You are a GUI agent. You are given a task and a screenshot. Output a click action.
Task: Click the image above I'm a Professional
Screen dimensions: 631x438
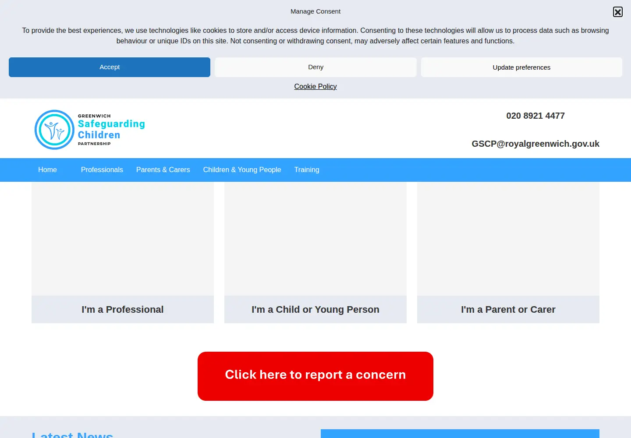click(123, 239)
